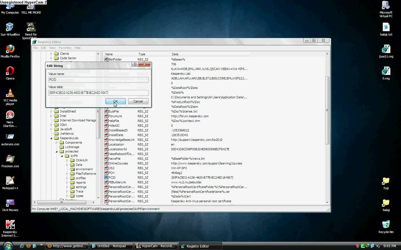Select the InstallDate value
Image resolution: width=401 pixels, height=250 pixels.
[116, 135]
